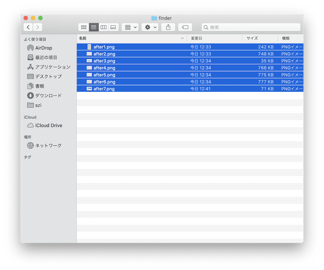This screenshot has height=270, width=324.
Task: Click the 今日 12:41 modified date
Action: tap(200, 89)
